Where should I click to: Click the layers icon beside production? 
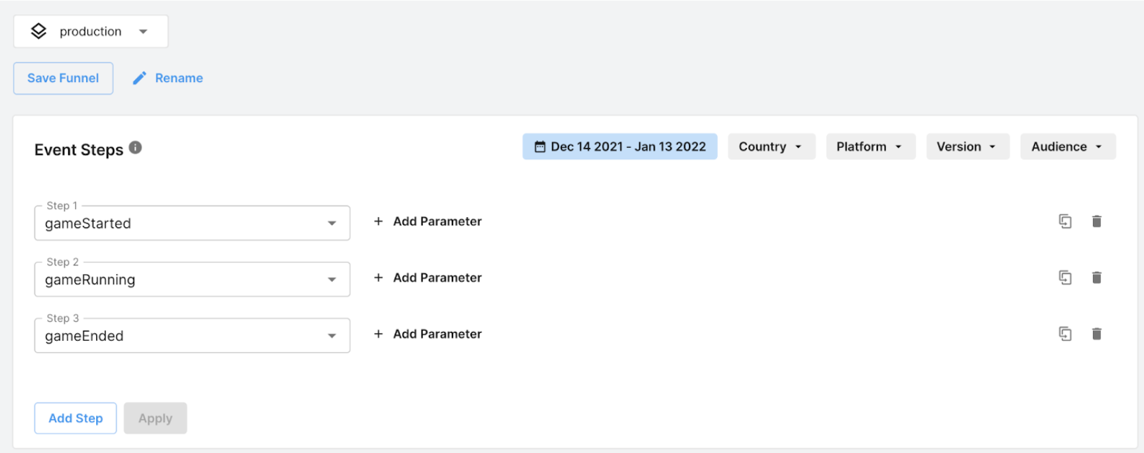[39, 31]
